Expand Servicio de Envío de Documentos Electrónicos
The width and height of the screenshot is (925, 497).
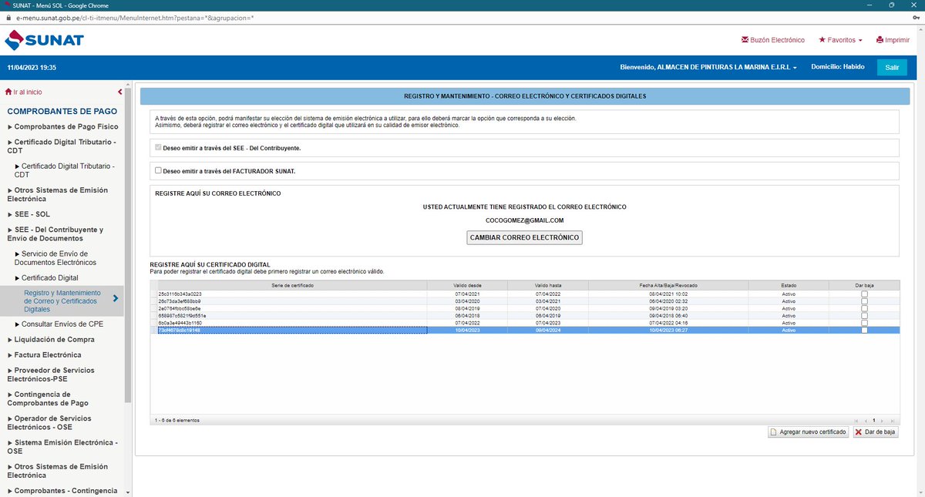coord(55,258)
